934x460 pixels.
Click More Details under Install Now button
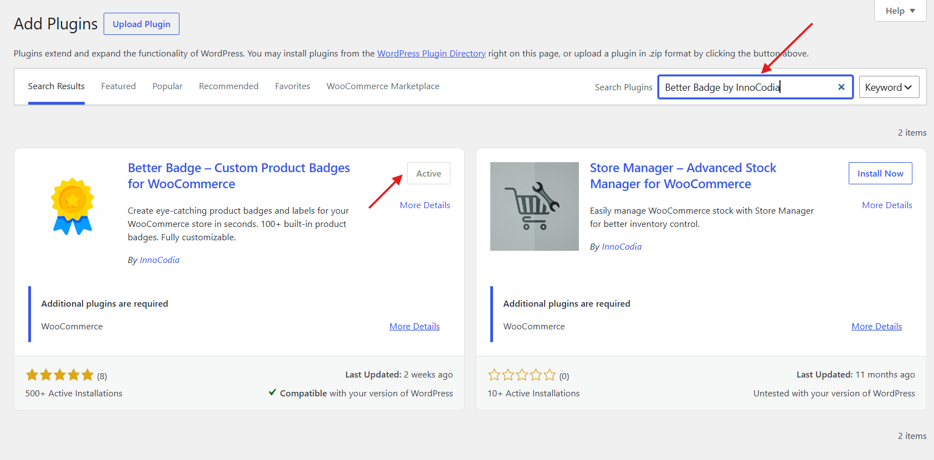pos(887,205)
